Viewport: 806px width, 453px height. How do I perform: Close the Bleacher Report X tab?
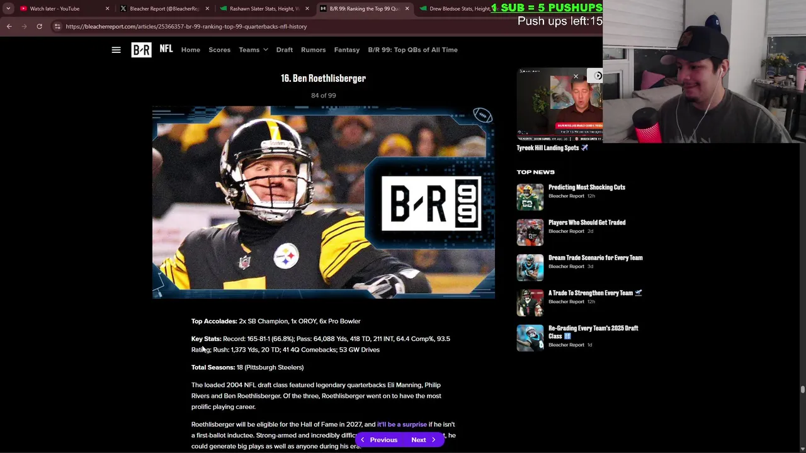point(207,9)
